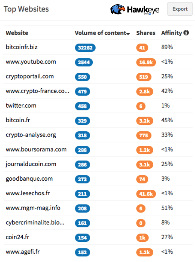The image size is (195, 262).
Task: Open www.youtube.com row link
Action: (31, 62)
